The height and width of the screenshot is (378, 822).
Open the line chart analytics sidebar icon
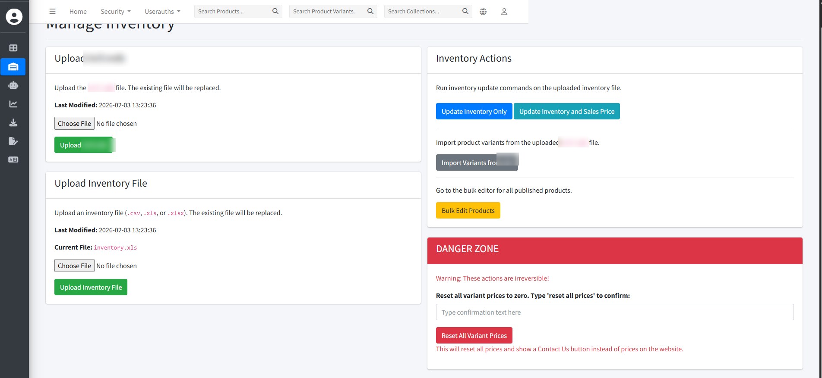pos(13,104)
